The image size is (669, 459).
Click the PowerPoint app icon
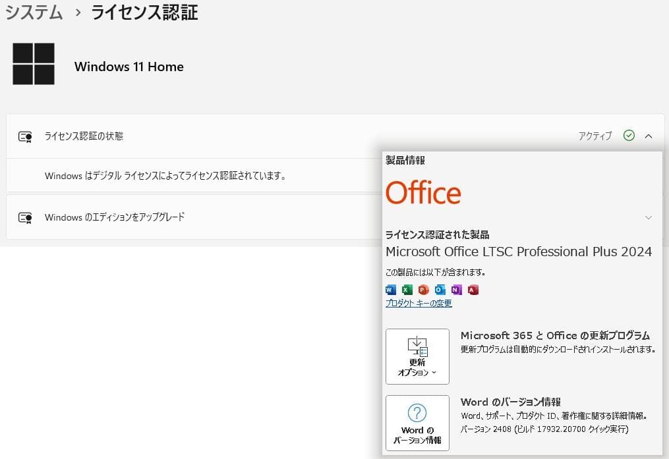[x=423, y=290]
